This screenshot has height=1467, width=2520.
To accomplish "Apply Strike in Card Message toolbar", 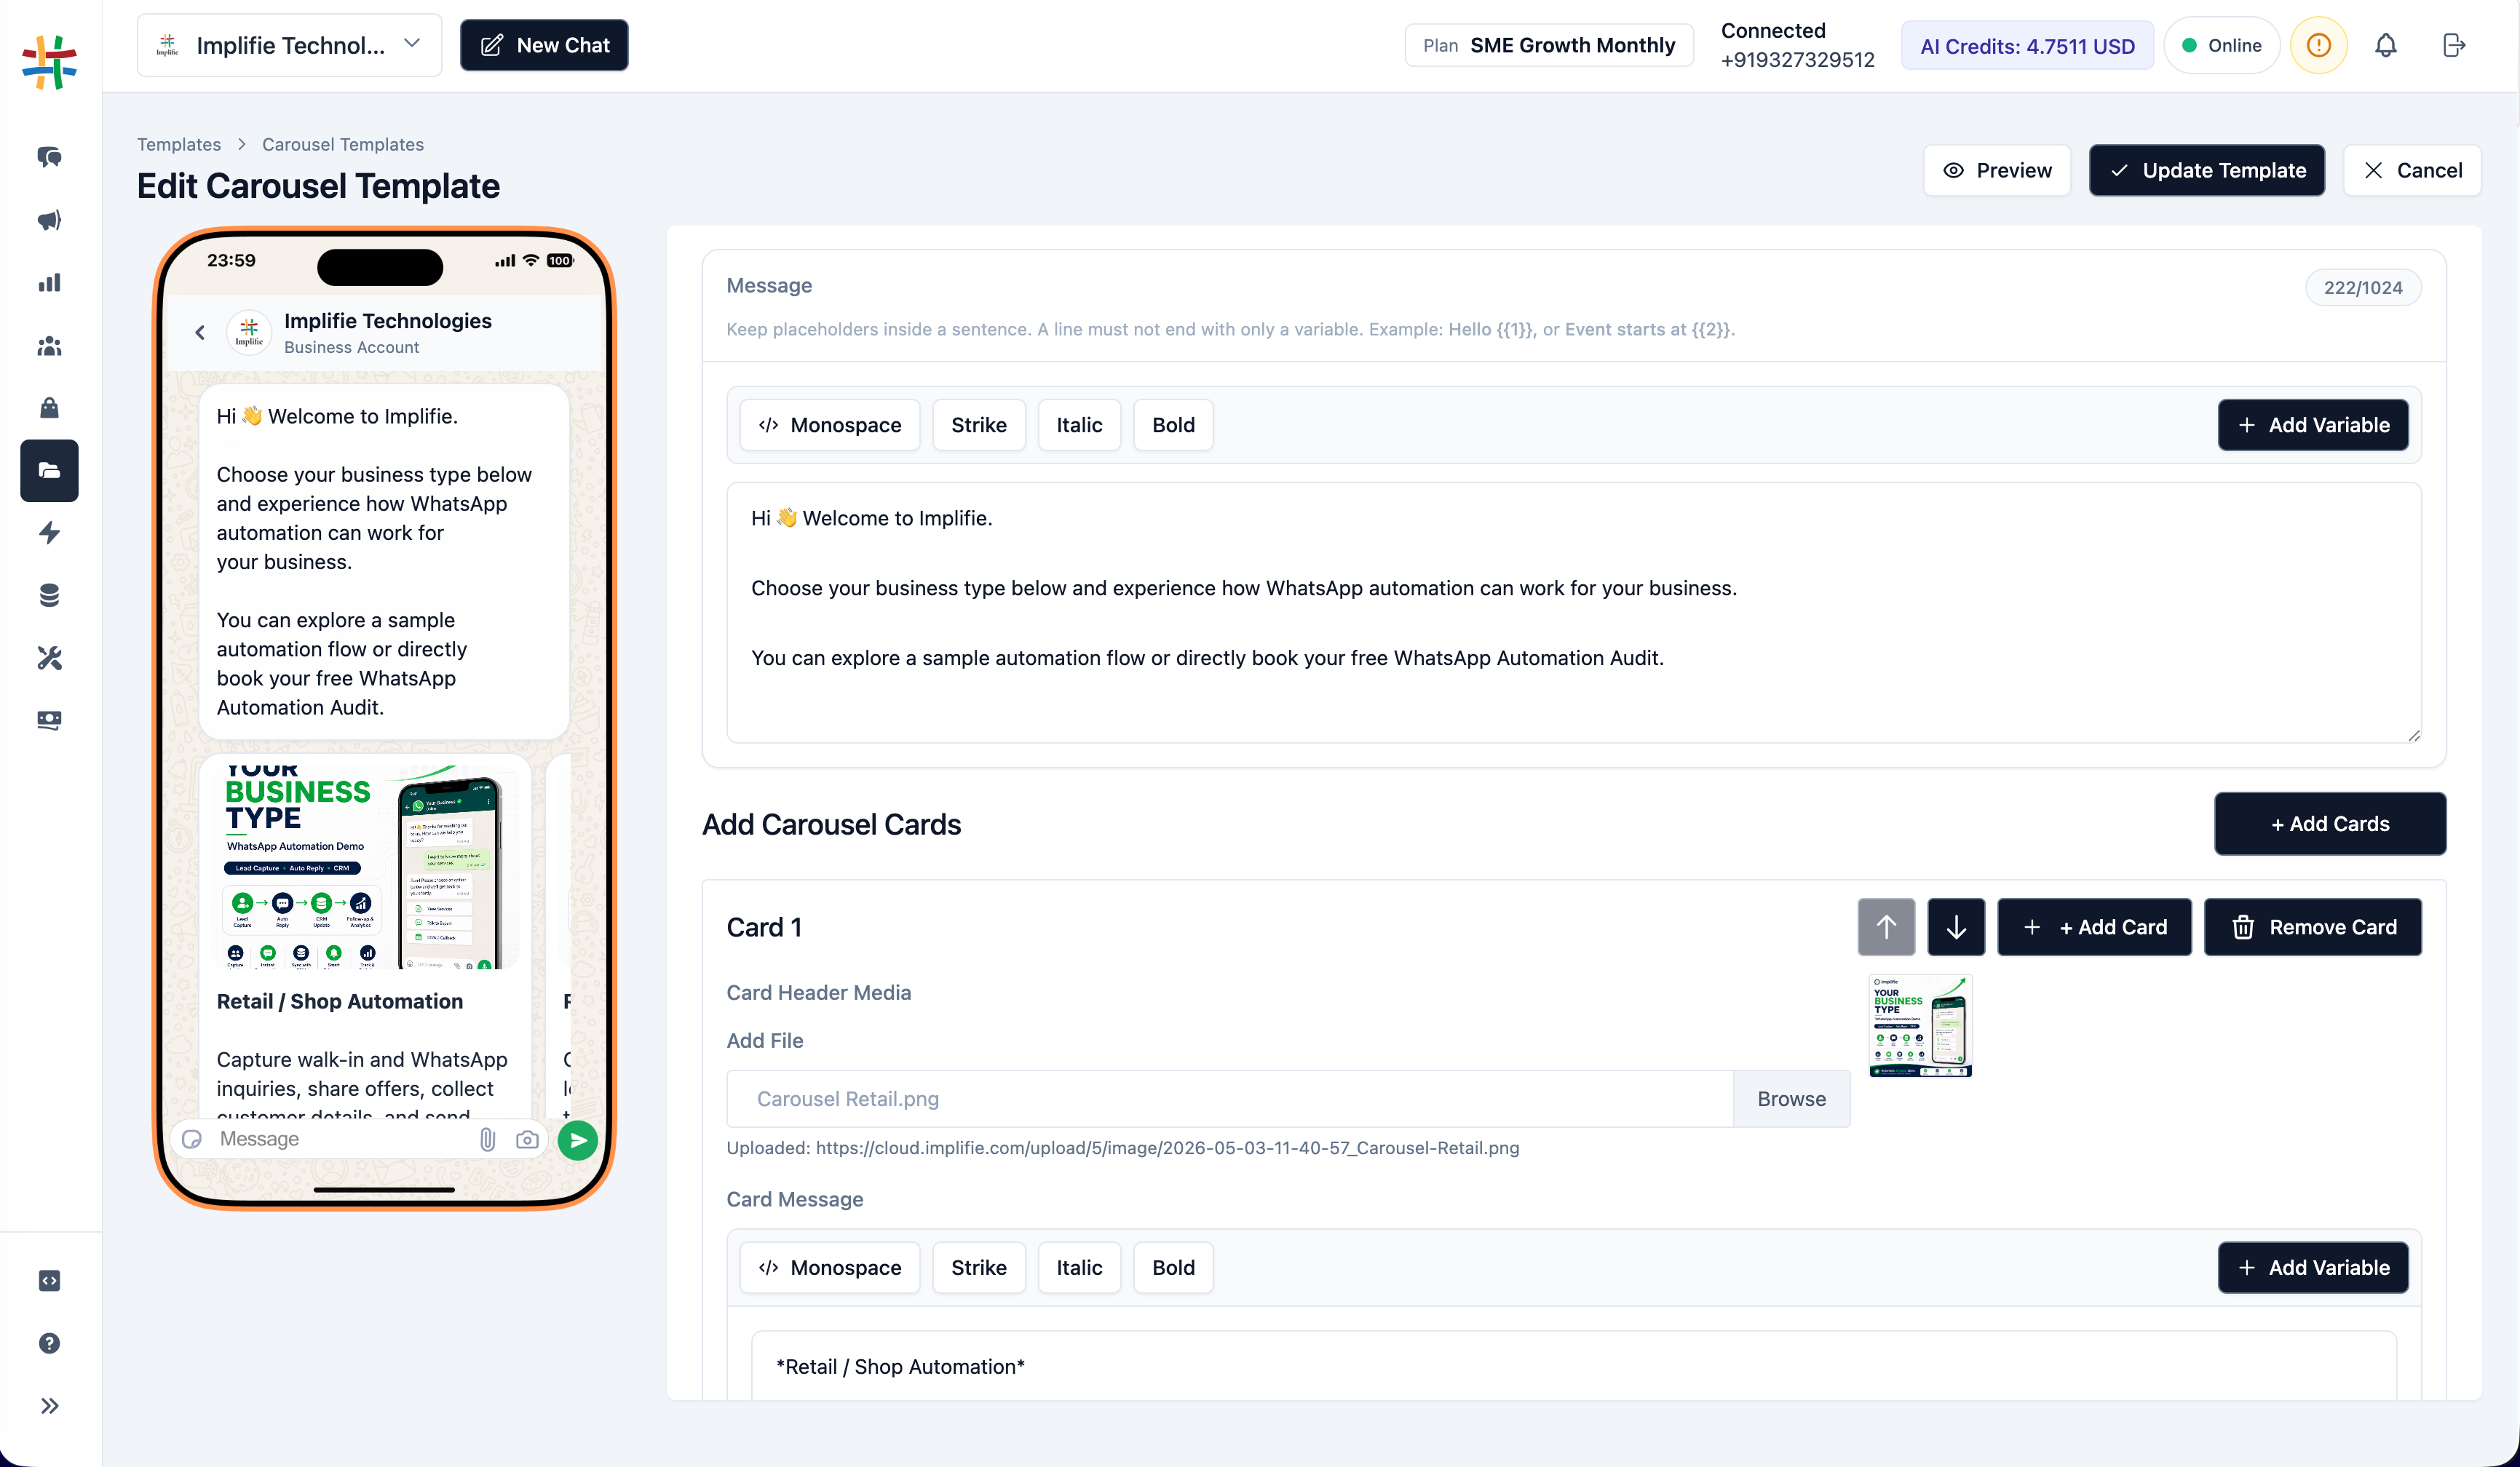I will tap(979, 1268).
